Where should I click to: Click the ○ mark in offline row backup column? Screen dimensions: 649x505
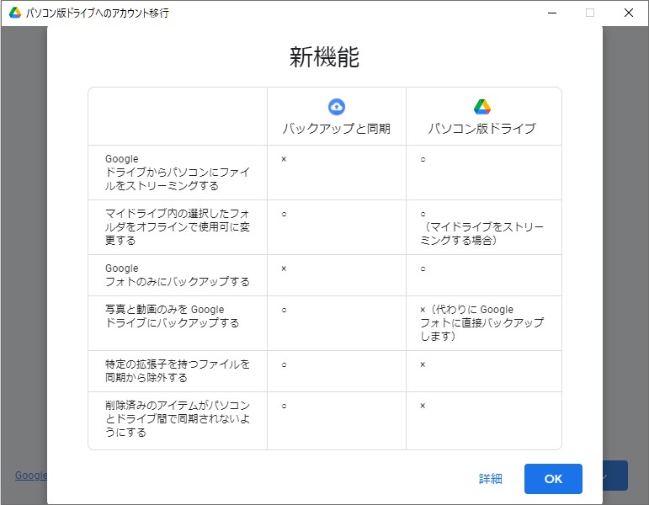pyautogui.click(x=284, y=214)
